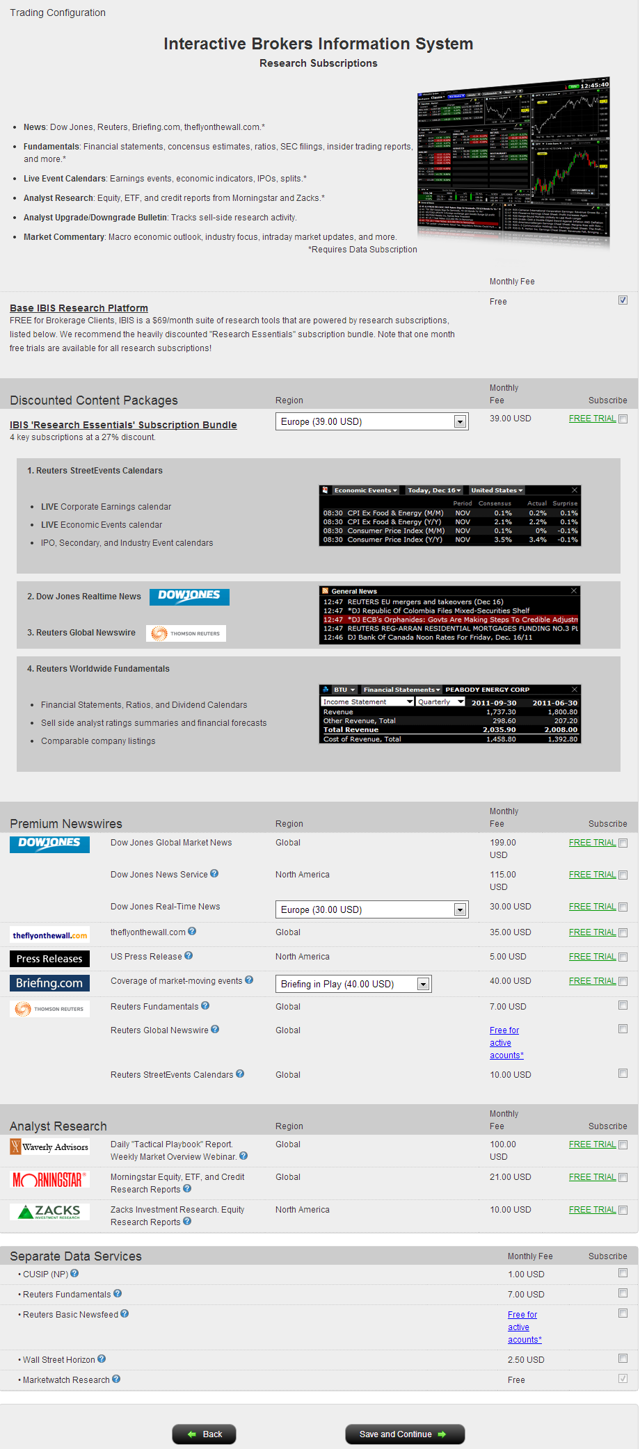Open the Financial Statements dropdown in fundamentals preview
The height and width of the screenshot is (1449, 640).
point(401,690)
